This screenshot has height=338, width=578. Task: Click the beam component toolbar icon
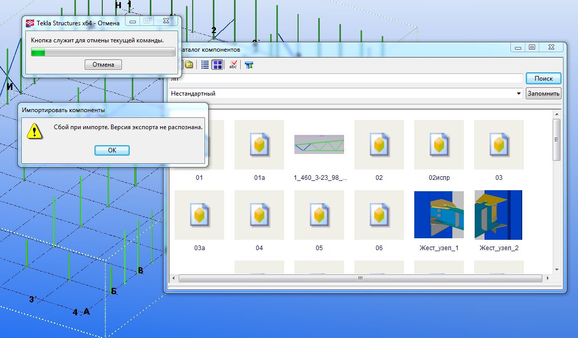(249, 65)
